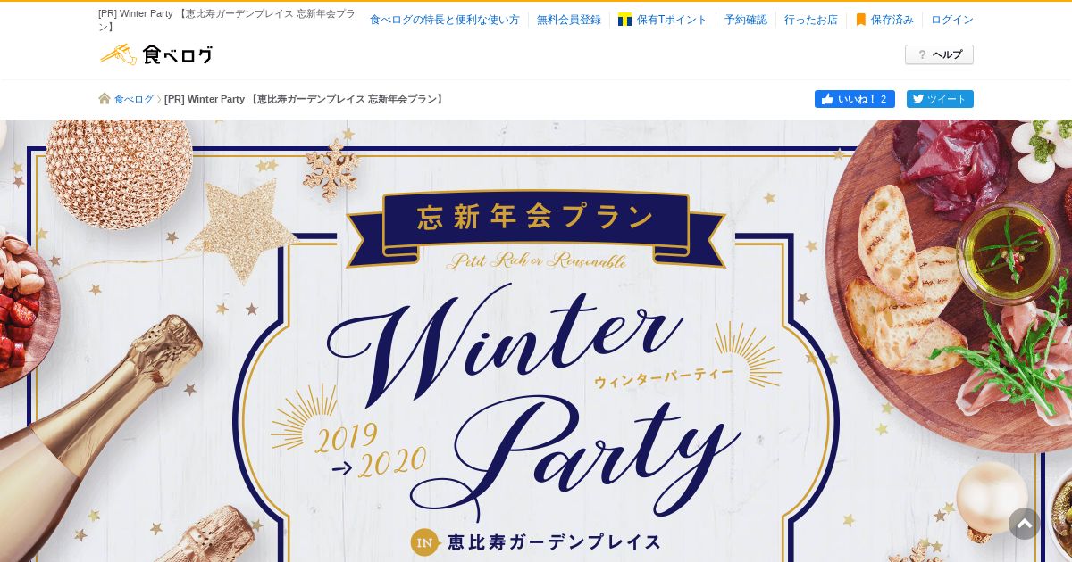Image resolution: width=1072 pixels, height=562 pixels.
Task: Click the orange bookmark 保存済み icon
Action: [x=861, y=20]
